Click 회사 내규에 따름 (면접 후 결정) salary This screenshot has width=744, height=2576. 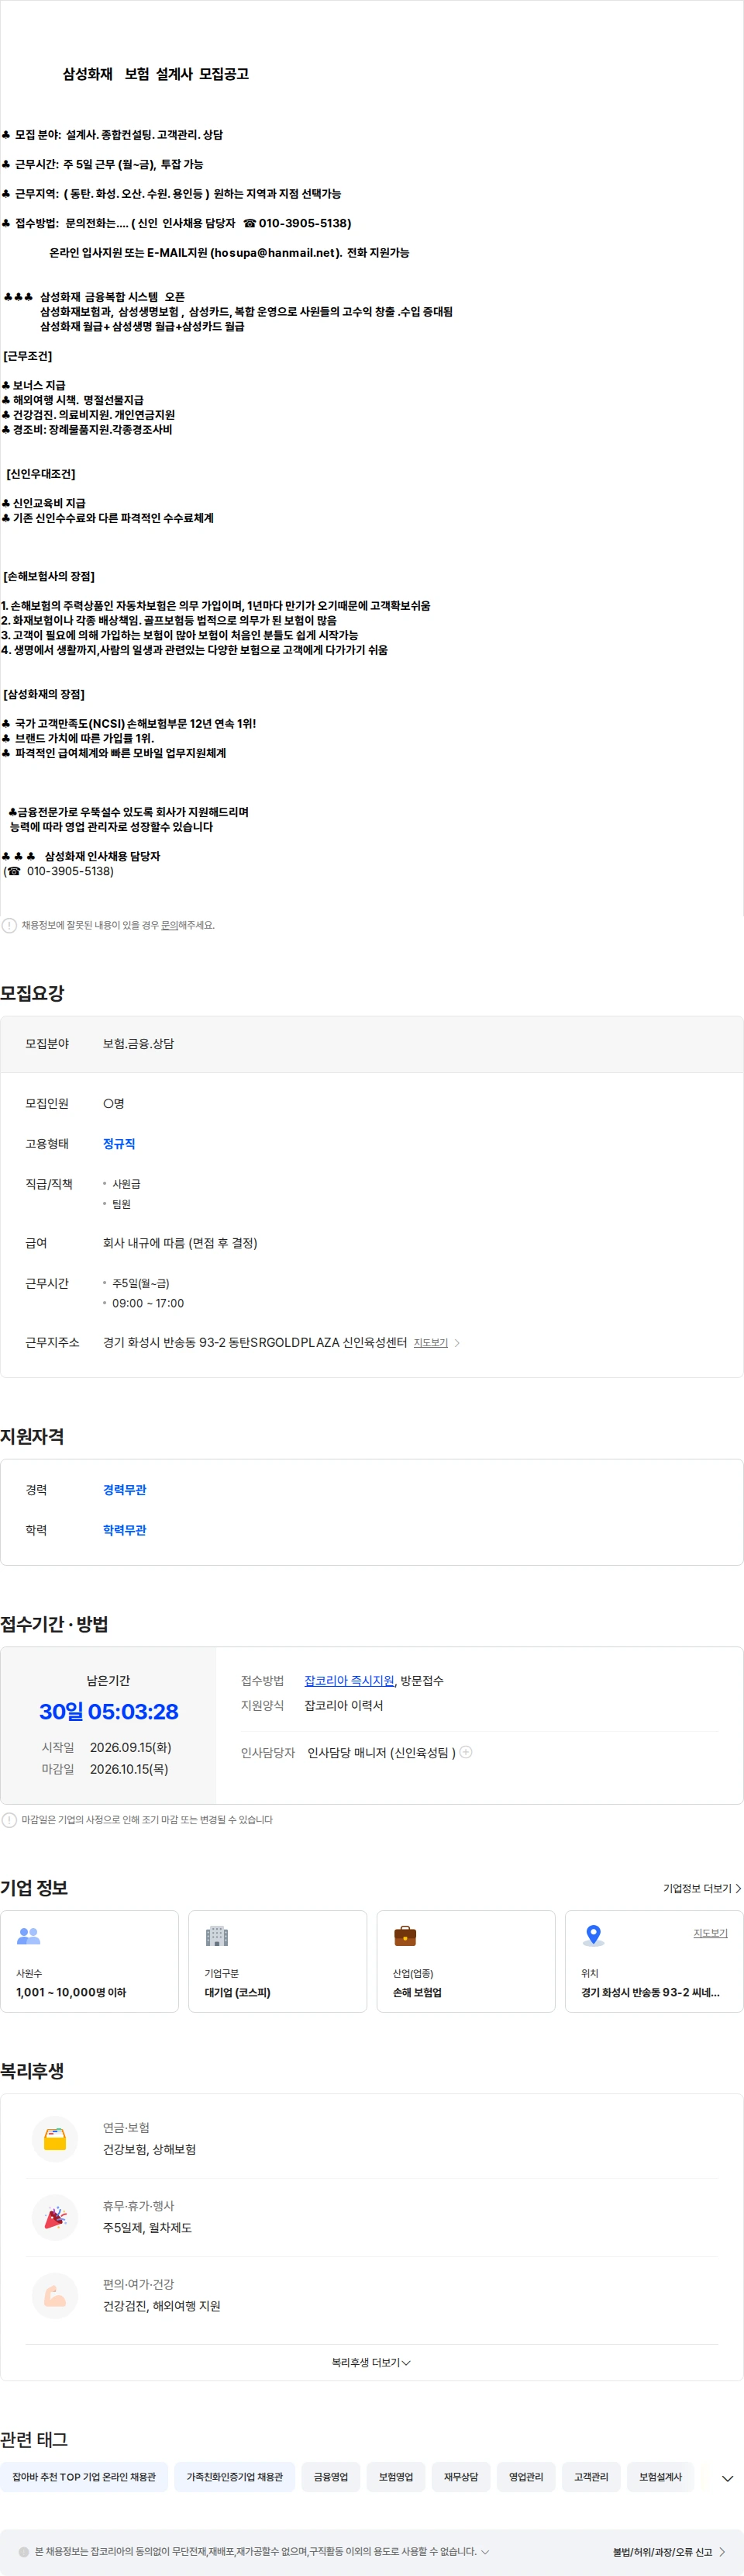[x=180, y=1243]
